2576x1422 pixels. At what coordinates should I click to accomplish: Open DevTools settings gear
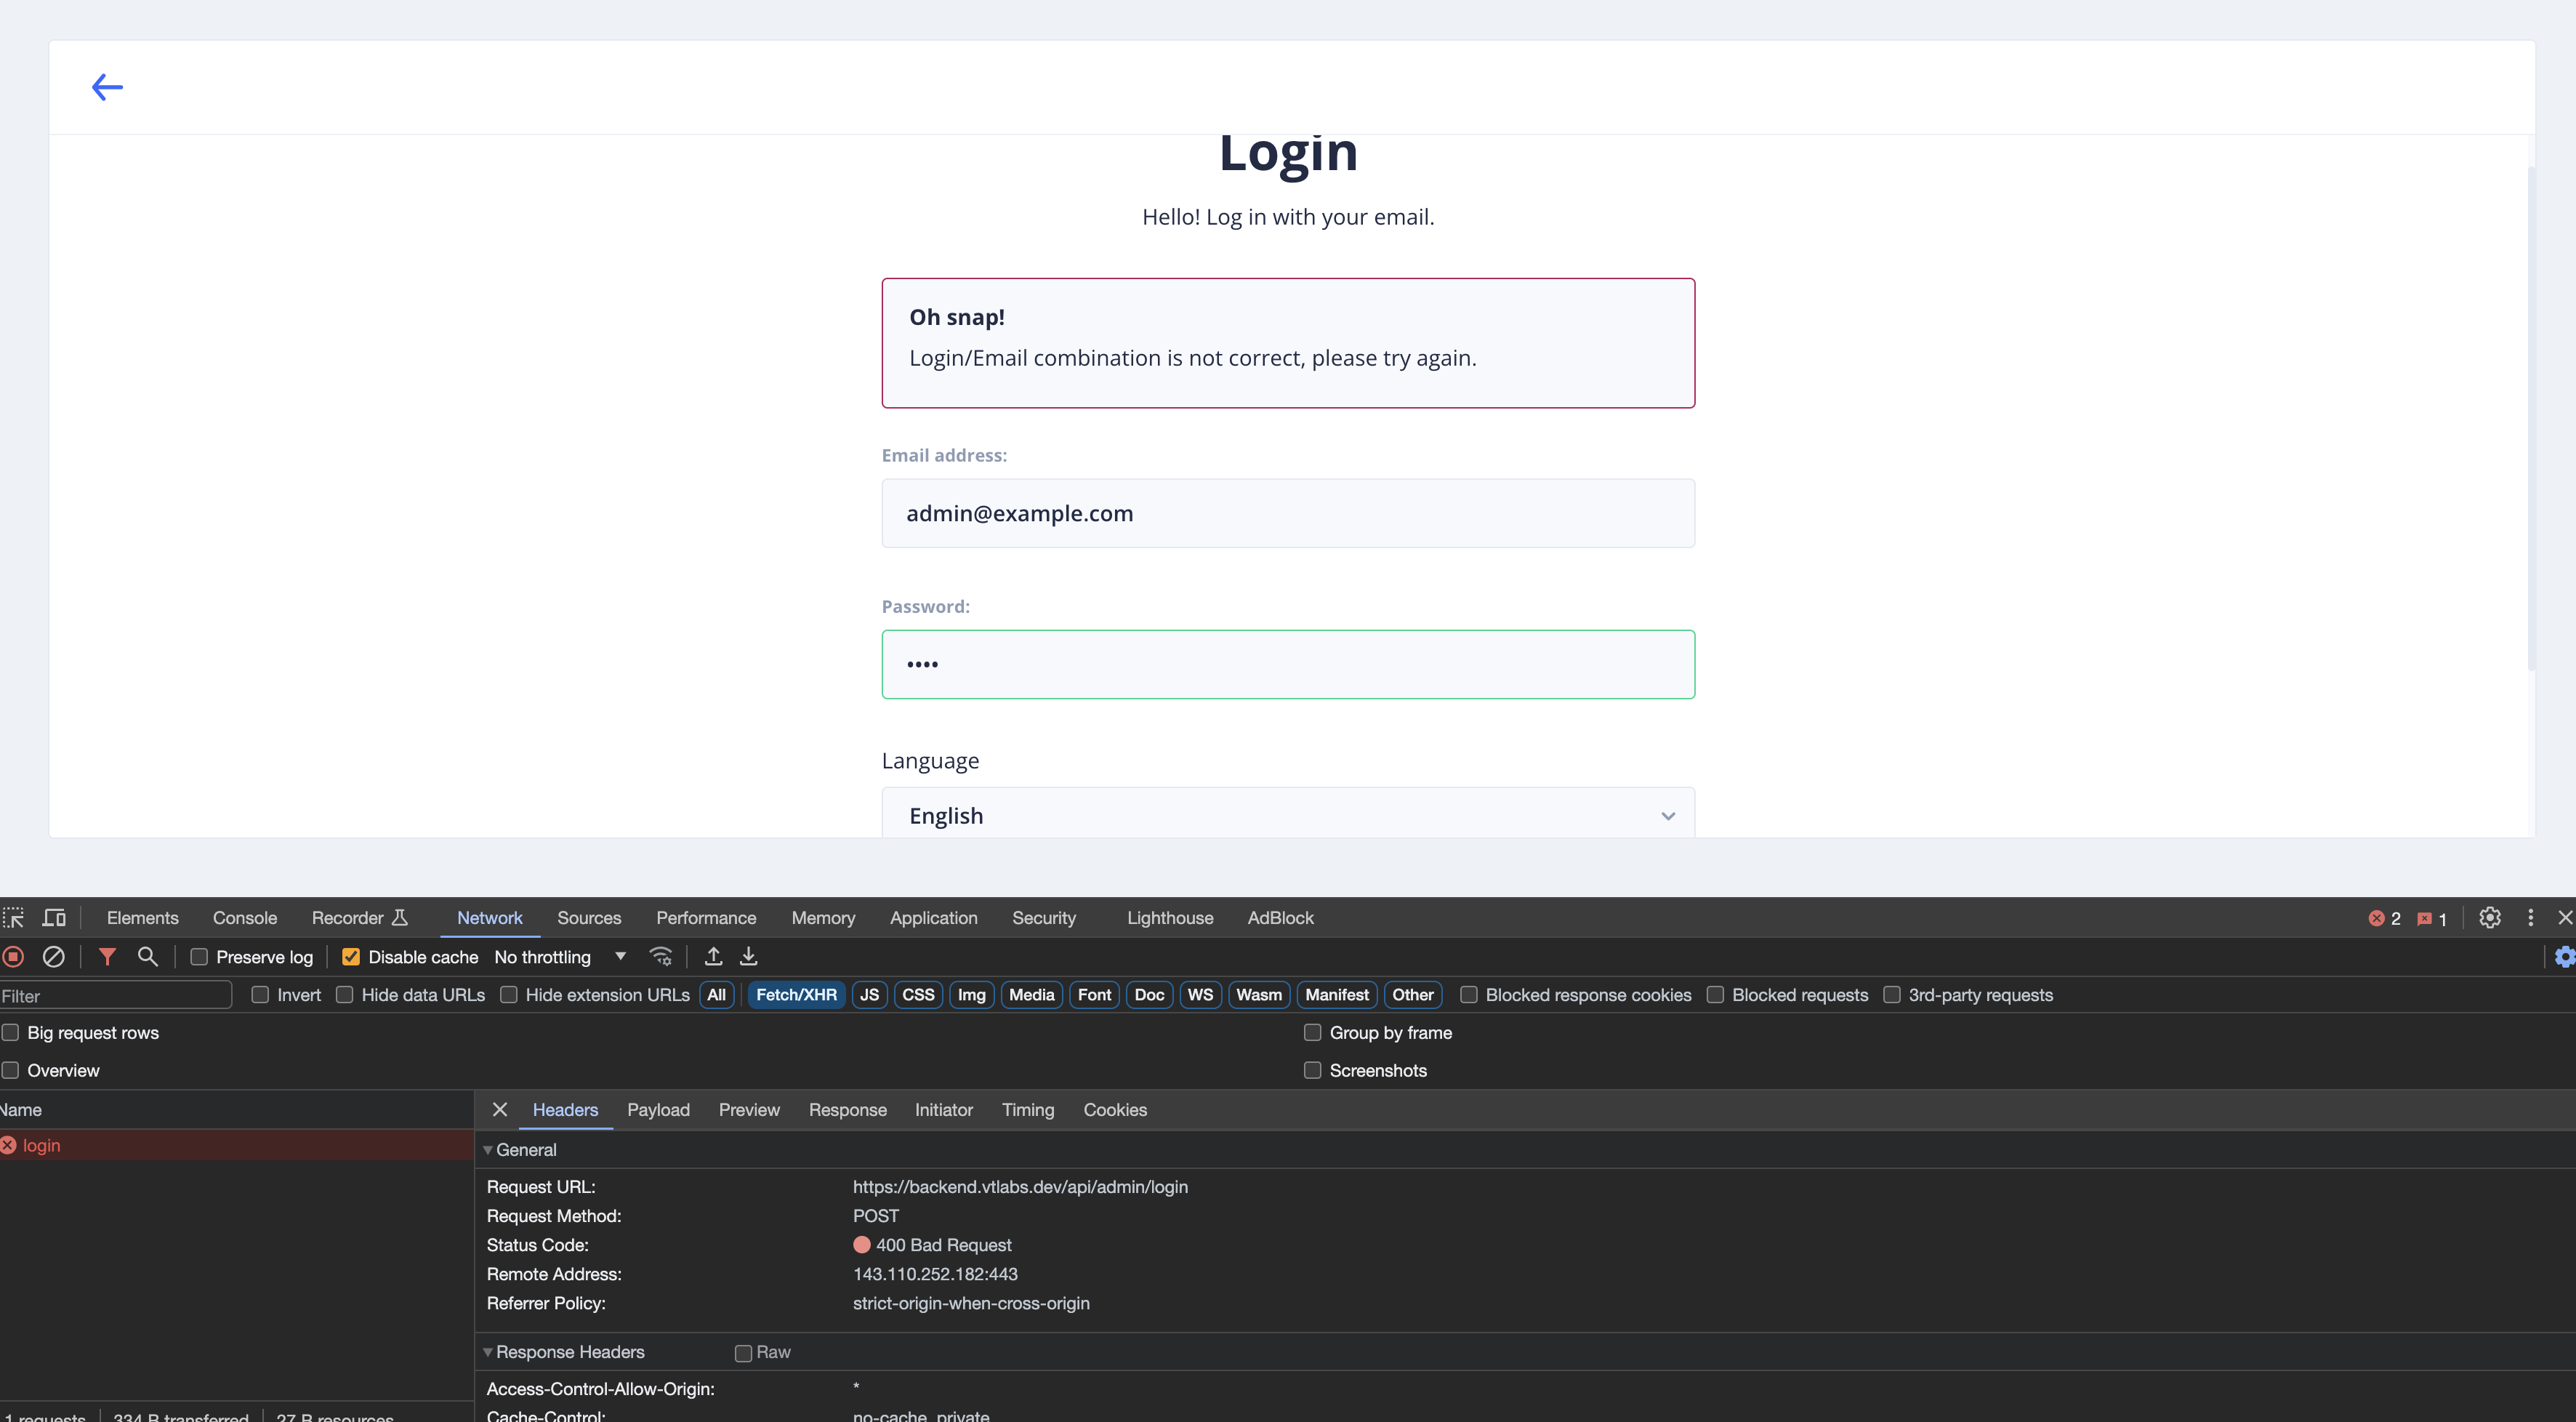point(2490,918)
